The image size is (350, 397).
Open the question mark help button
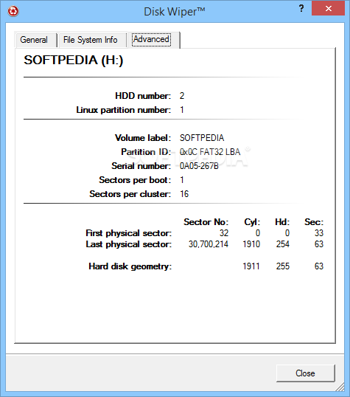[x=301, y=9]
